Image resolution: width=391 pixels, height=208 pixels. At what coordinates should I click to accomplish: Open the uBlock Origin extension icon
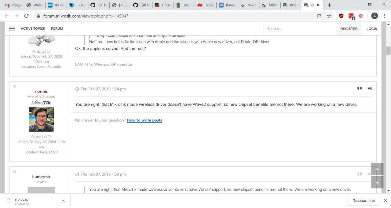point(341,16)
